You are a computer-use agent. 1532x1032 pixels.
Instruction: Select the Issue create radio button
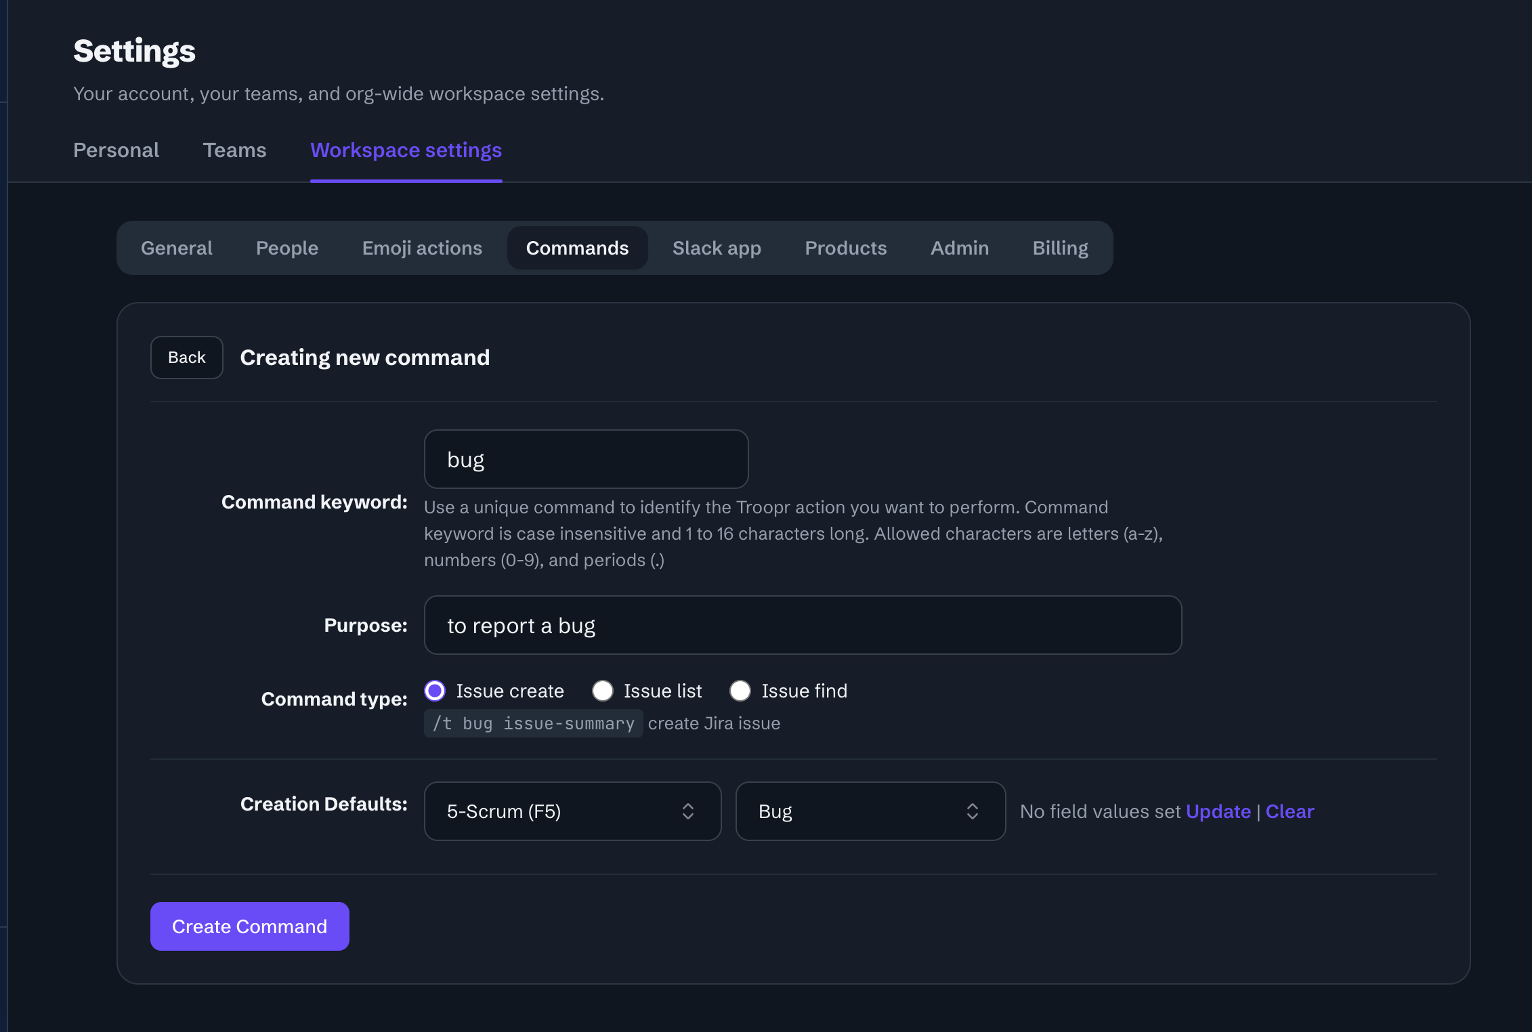click(x=435, y=691)
